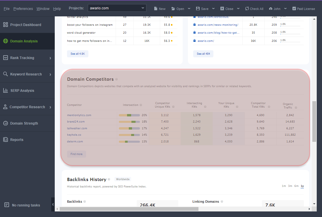
Task: Go to Domain Strength module
Action: (x=27, y=123)
